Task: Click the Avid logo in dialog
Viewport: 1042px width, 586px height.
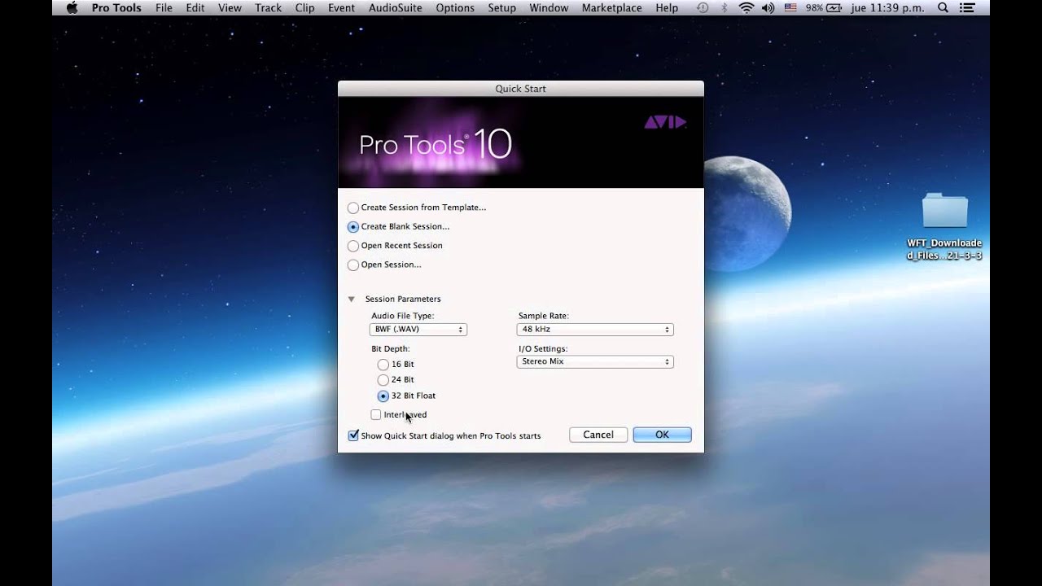Action: [665, 122]
